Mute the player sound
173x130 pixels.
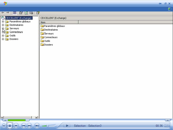(x=37, y=125)
